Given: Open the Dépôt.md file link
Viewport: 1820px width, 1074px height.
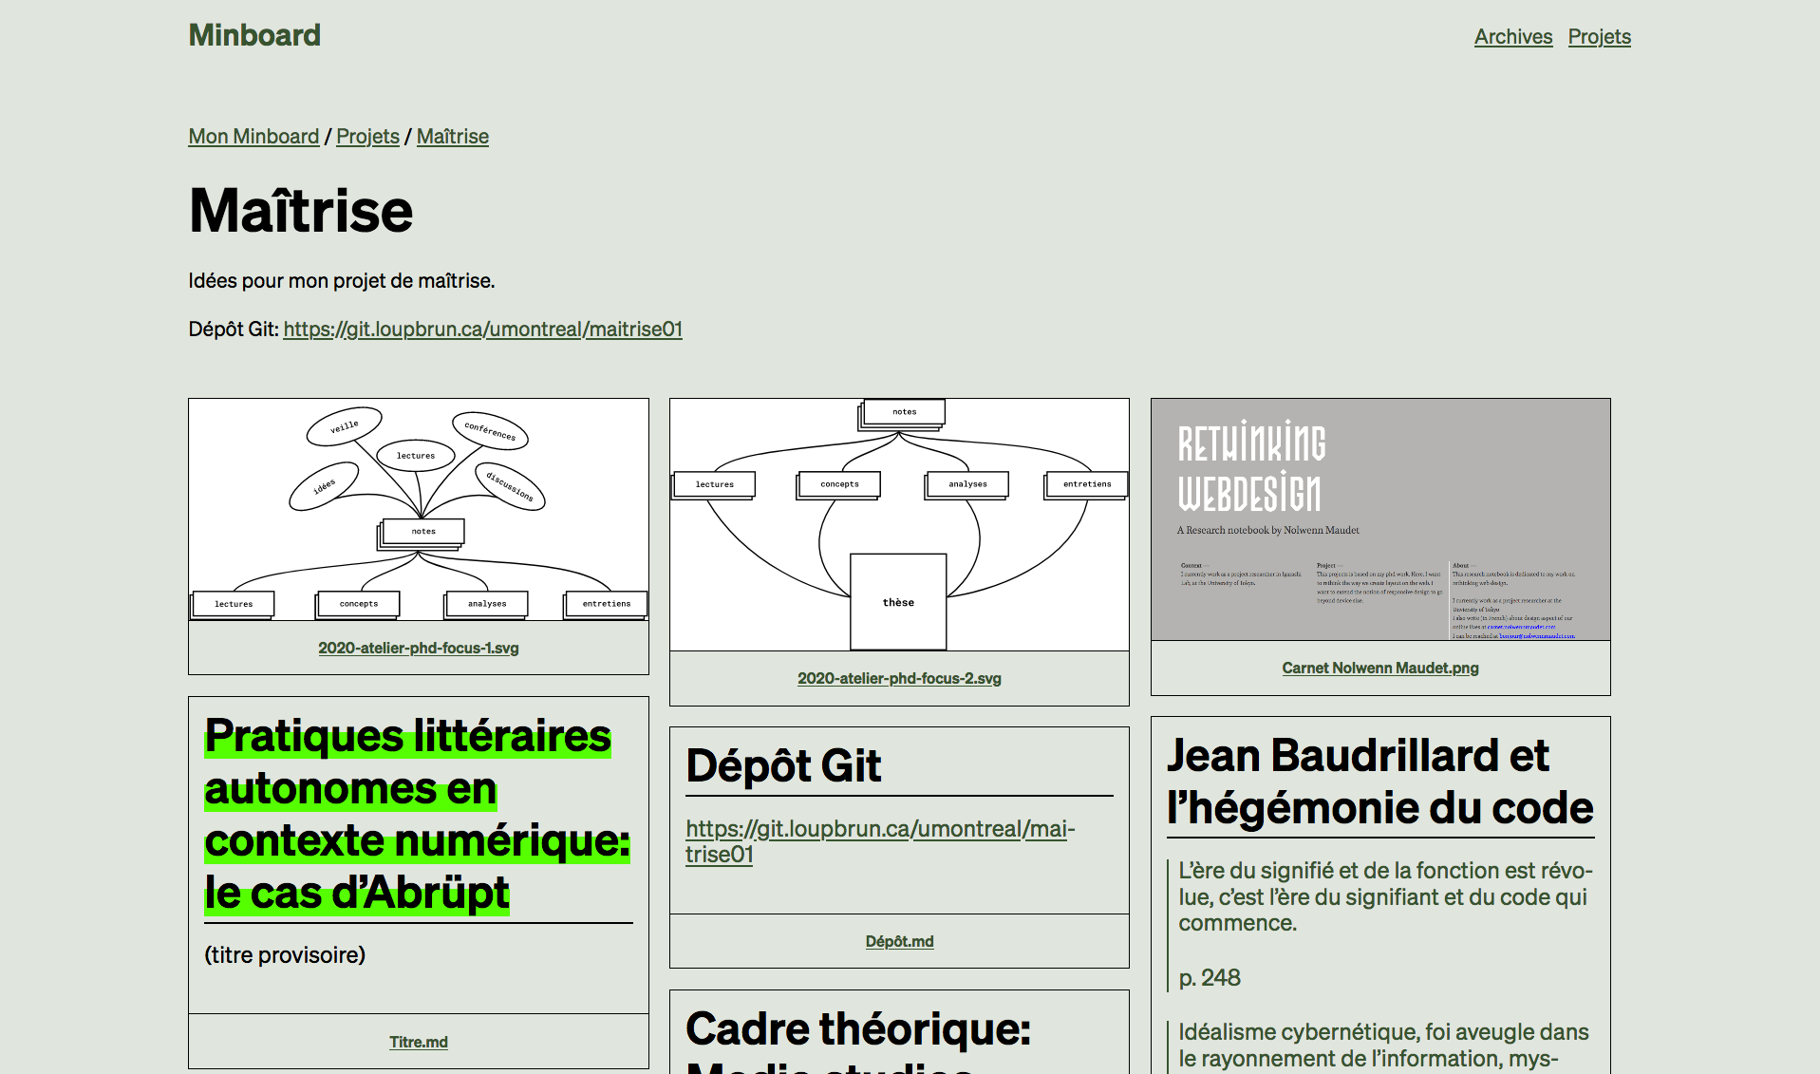Looking at the screenshot, I should tap(899, 942).
